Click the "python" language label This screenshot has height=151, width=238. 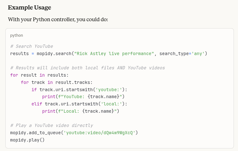tap(17, 35)
